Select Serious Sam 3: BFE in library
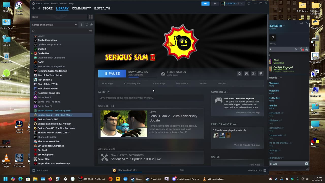This screenshot has height=183, width=325. (48, 119)
